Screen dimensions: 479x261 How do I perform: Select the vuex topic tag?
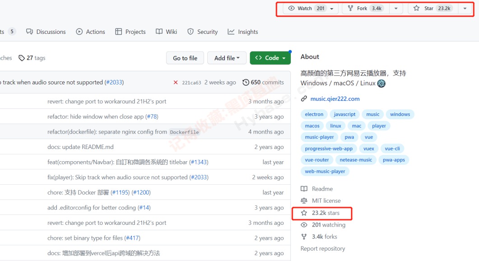(369, 149)
